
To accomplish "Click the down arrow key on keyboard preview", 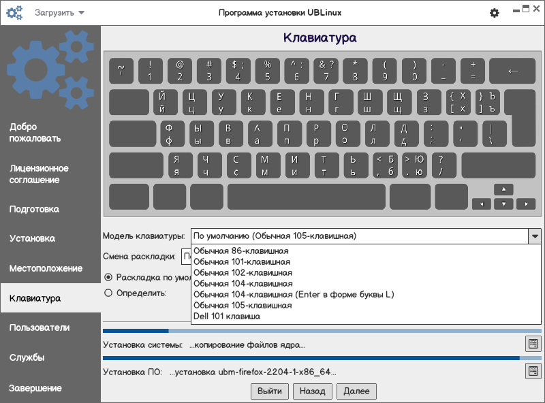I will [x=503, y=204].
